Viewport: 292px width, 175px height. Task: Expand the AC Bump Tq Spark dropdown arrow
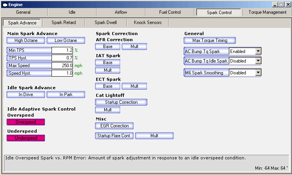258,51
